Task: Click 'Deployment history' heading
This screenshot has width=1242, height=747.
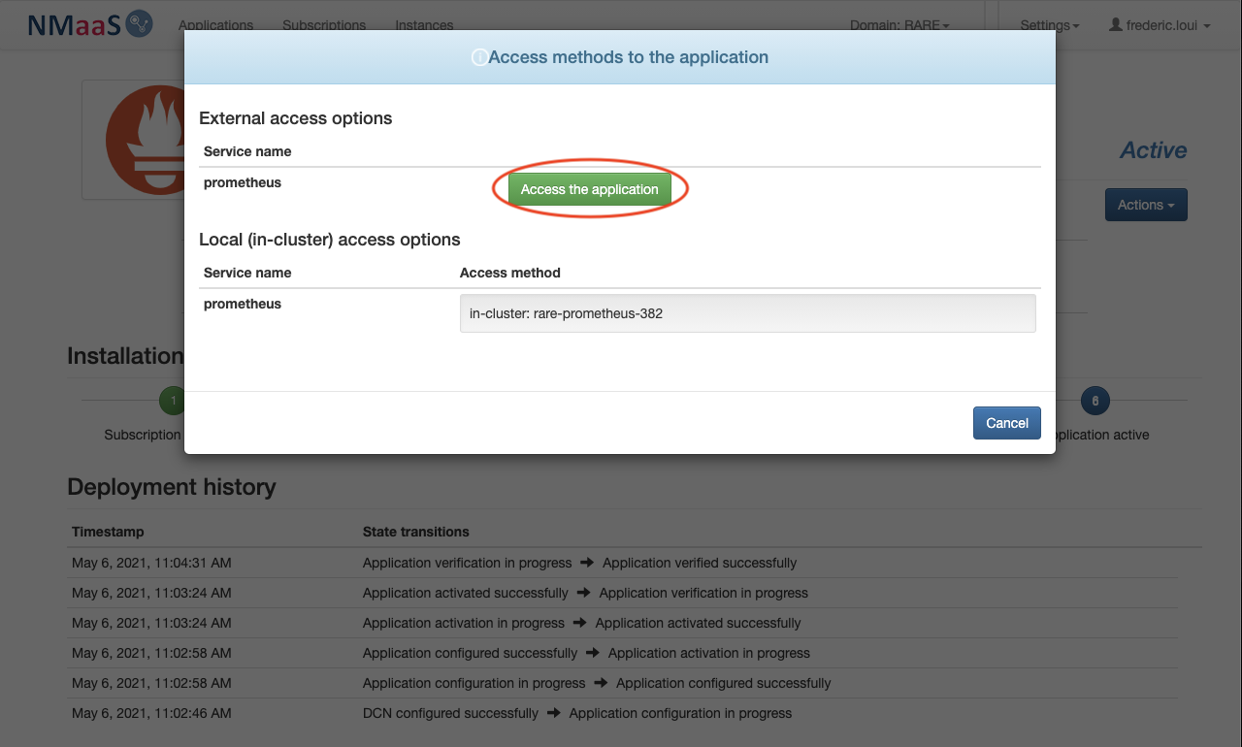Action: pyautogui.click(x=172, y=487)
